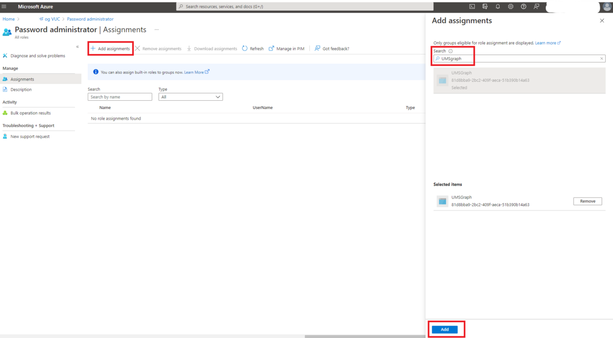Image resolution: width=613 pixels, height=338 pixels.
Task: Open the ellipsis more options menu
Action: pyautogui.click(x=157, y=30)
